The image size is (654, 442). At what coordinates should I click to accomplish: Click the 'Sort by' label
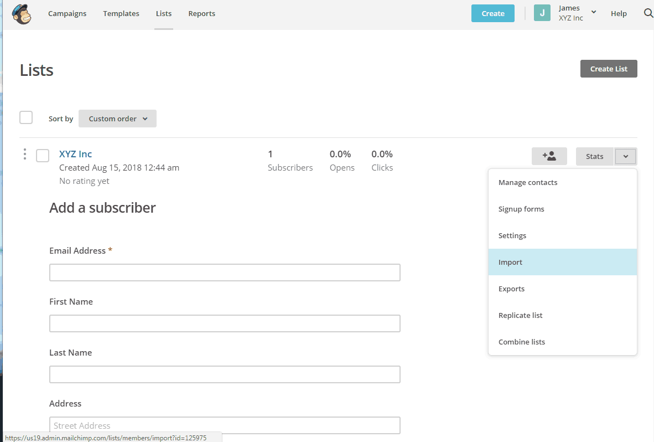[x=61, y=119]
